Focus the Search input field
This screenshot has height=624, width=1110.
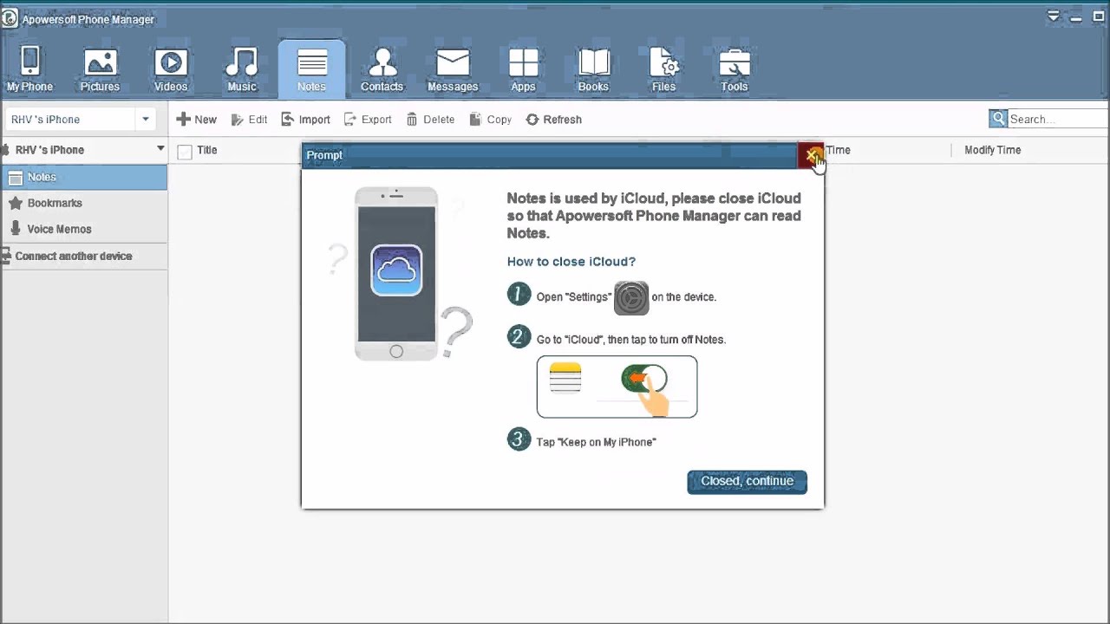1058,119
